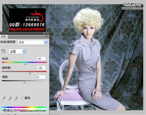Viewport: 146px width, 115px height.
Task: Open the adjustments panel flyout menu
Action: [47, 37]
